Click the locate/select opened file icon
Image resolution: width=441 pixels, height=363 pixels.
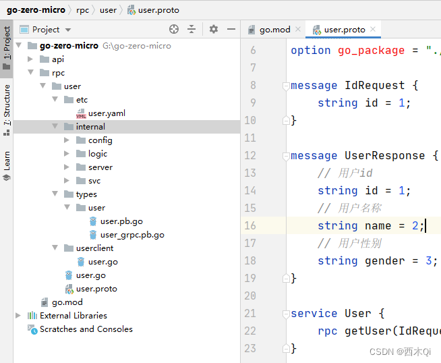tap(174, 29)
